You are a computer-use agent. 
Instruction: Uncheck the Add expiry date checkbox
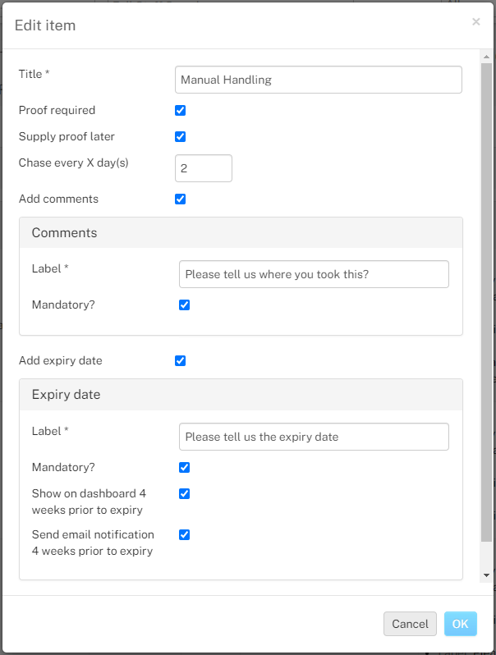tap(180, 361)
